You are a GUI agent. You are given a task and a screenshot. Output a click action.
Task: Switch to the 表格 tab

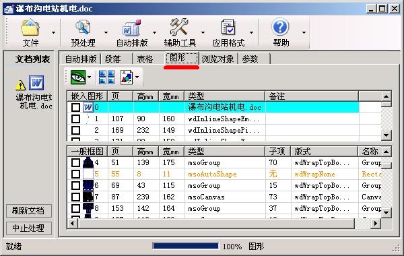point(148,59)
